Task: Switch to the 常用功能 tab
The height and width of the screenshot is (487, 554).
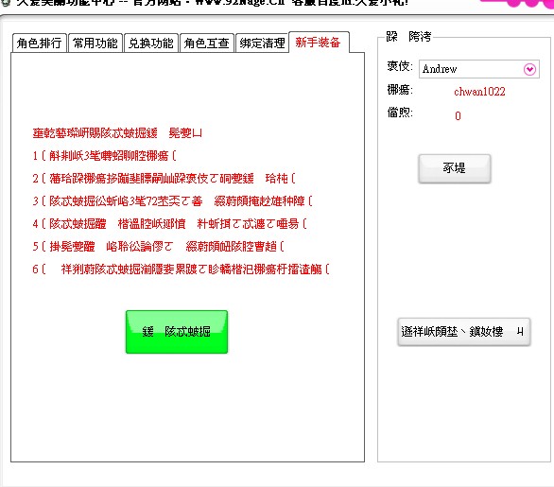Action: (95, 43)
